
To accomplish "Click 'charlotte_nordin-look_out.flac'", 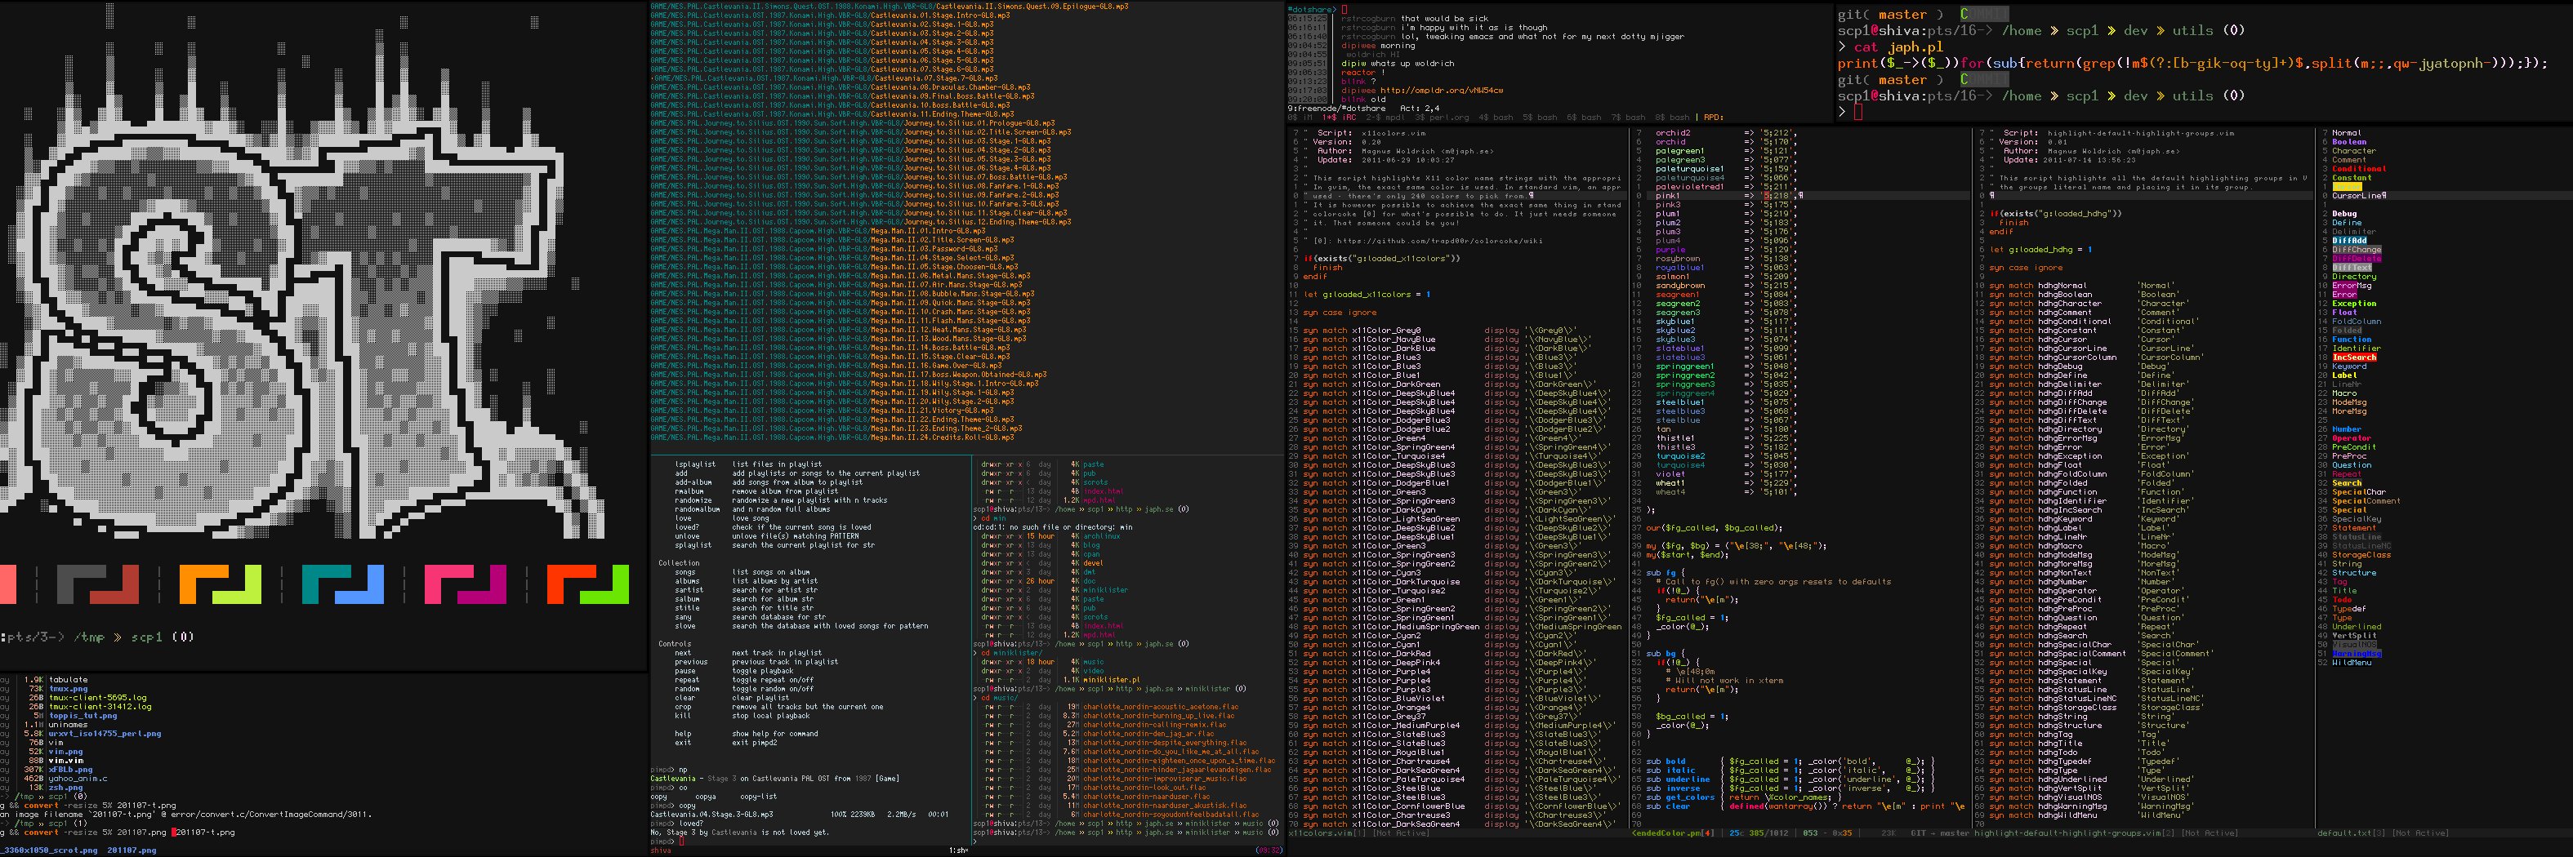I will coord(1144,787).
